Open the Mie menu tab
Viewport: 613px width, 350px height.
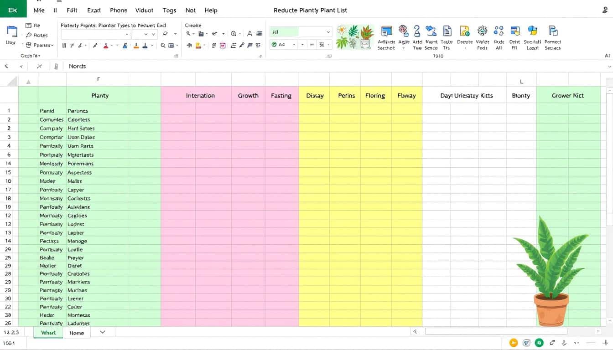pos(39,10)
